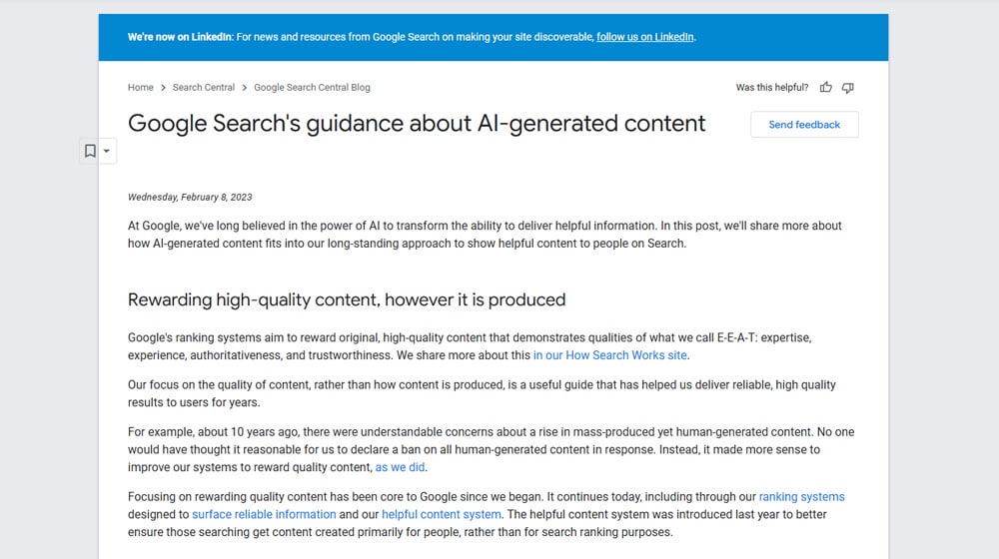
Task: Click the date 'Wednesday, February 8, 2023'
Action: [190, 198]
